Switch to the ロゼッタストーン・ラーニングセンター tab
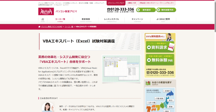Image resolution: width=216 pixels, height=112 pixels. point(157,3)
